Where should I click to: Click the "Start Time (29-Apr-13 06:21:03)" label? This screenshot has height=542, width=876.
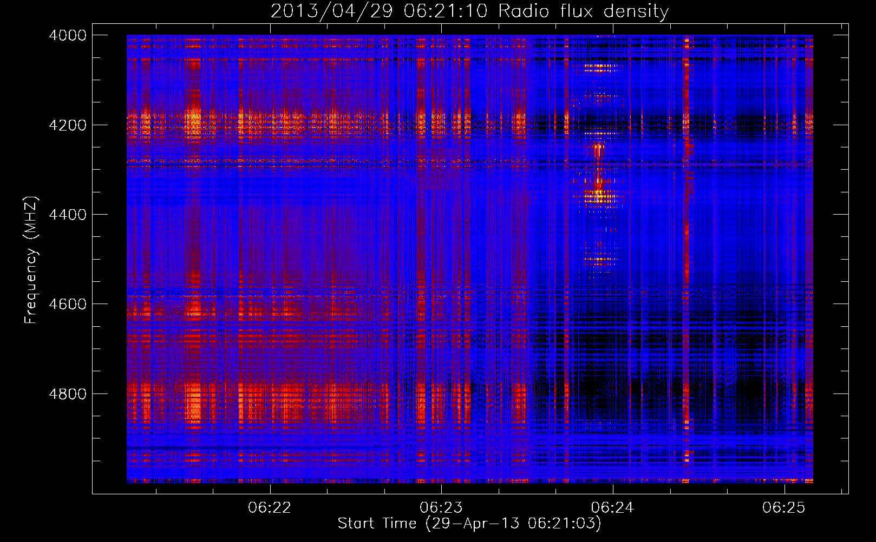tap(469, 524)
